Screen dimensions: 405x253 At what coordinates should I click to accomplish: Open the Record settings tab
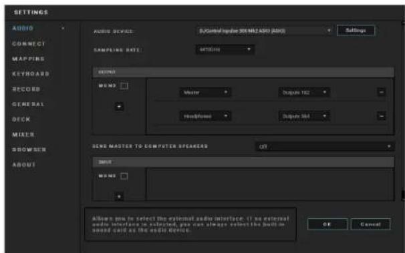[x=26, y=89]
